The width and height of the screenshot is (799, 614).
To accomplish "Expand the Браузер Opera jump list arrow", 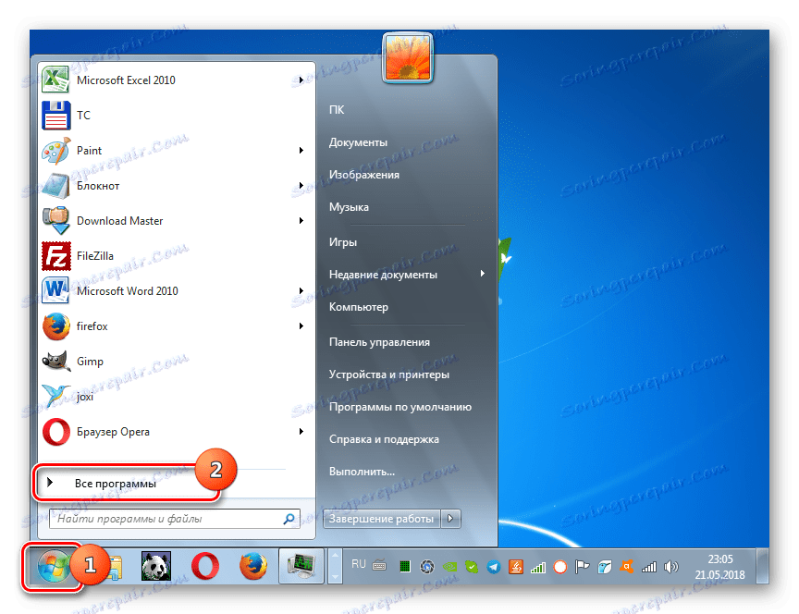I will [301, 432].
